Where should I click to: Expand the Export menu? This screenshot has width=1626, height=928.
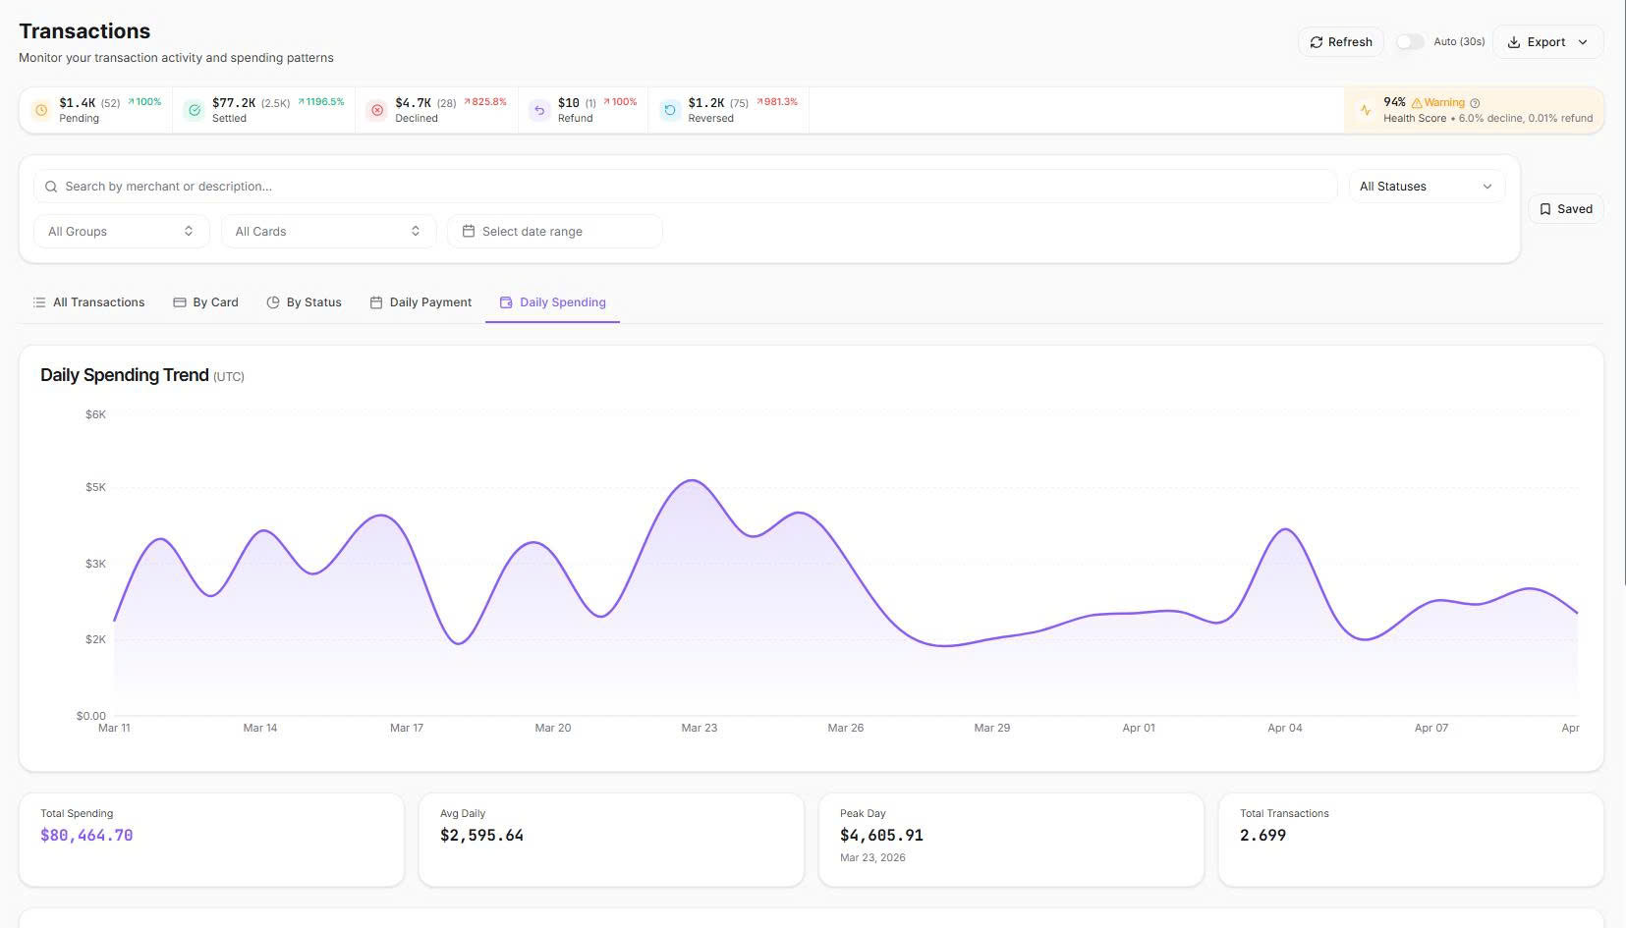(1547, 42)
